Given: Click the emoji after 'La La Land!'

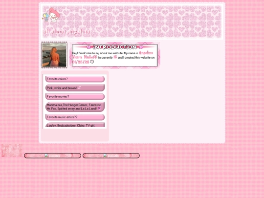Looking at the screenshot, I should (x=99, y=109).
